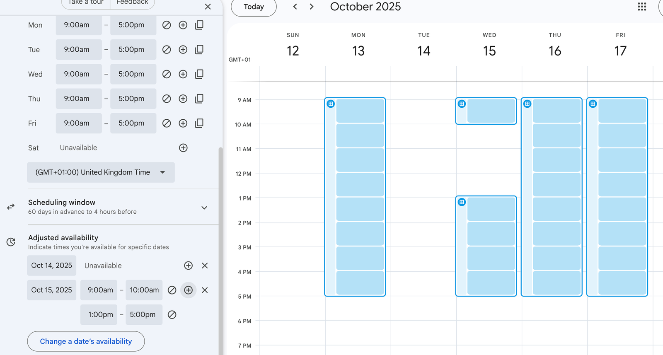Open the Feedback tab
663x355 pixels.
tap(132, 2)
